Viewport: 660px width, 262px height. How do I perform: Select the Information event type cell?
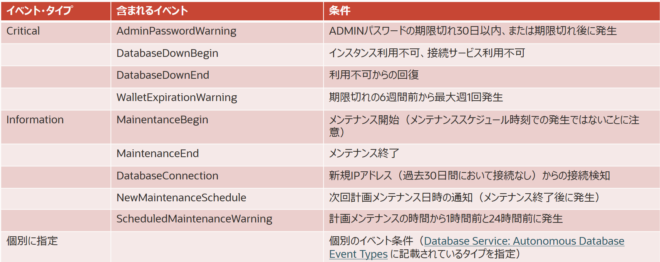pyautogui.click(x=35, y=120)
